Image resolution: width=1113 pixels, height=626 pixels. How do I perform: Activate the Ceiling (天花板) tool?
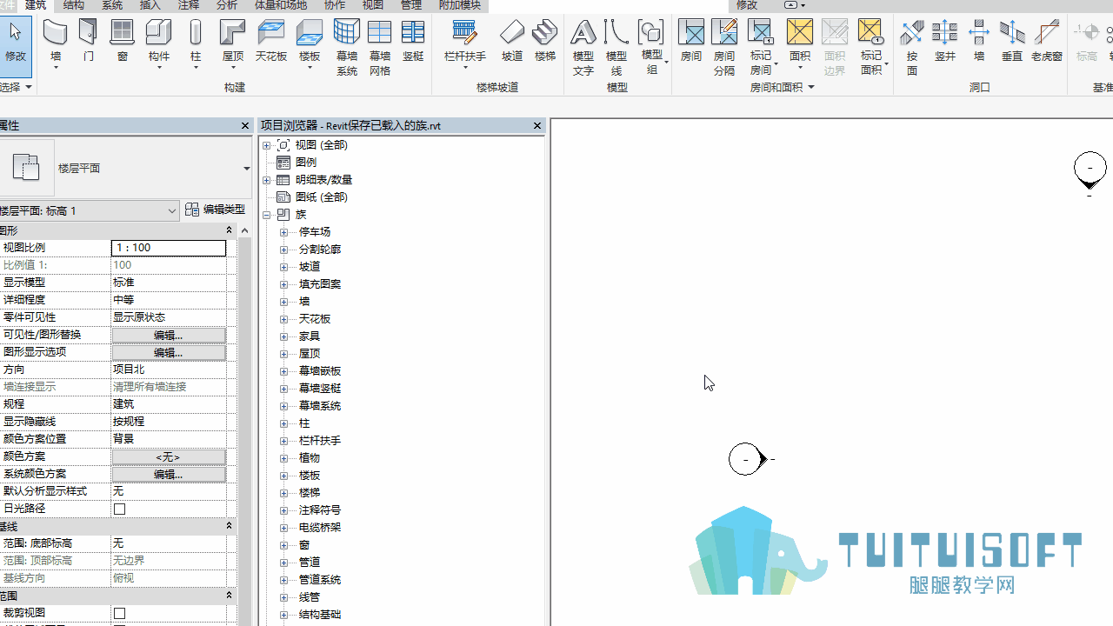pos(271,42)
